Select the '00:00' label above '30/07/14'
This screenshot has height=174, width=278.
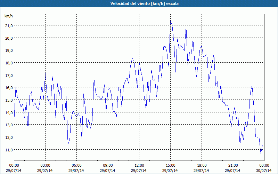click(x=264, y=166)
